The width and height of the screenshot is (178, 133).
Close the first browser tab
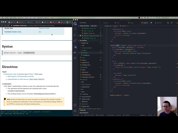(x=14, y=22)
